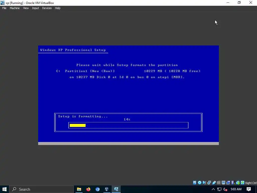The image size is (257, 193).
Task: Click the green arrow keyboard capture icon
Action: (x=243, y=183)
